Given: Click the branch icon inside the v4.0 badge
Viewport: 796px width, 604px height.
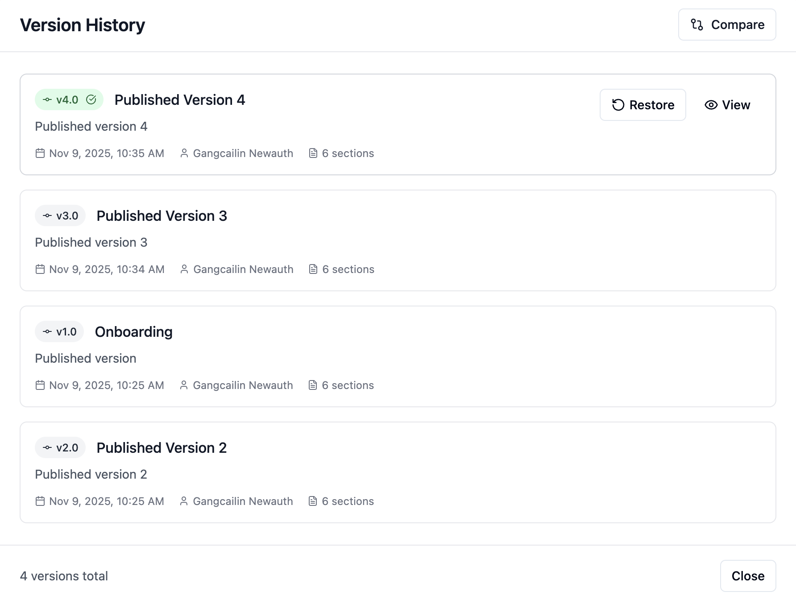Looking at the screenshot, I should (48, 99).
